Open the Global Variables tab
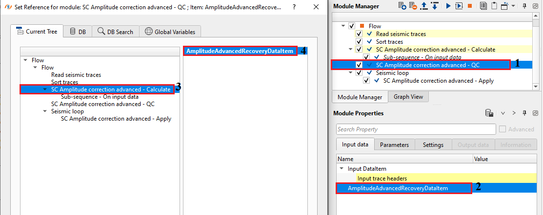 click(170, 32)
